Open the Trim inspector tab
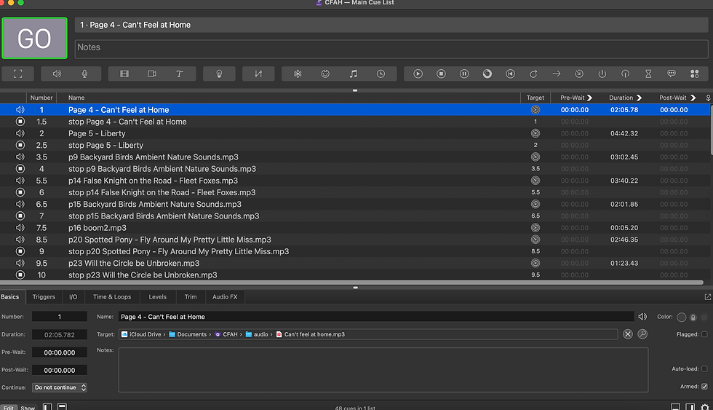 191,296
